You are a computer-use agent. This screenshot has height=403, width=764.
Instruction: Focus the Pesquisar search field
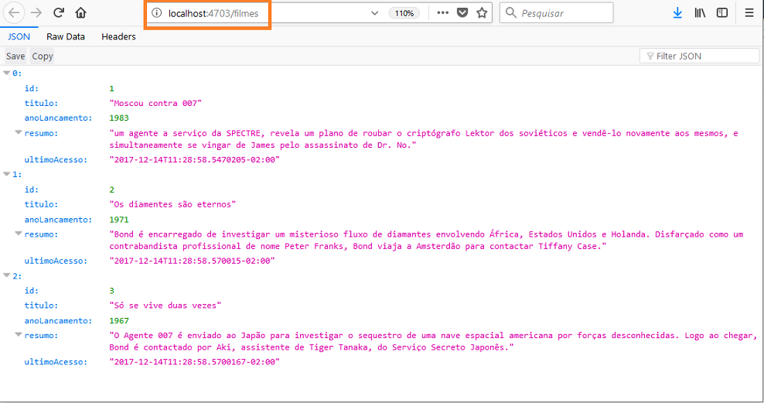pyautogui.click(x=557, y=12)
